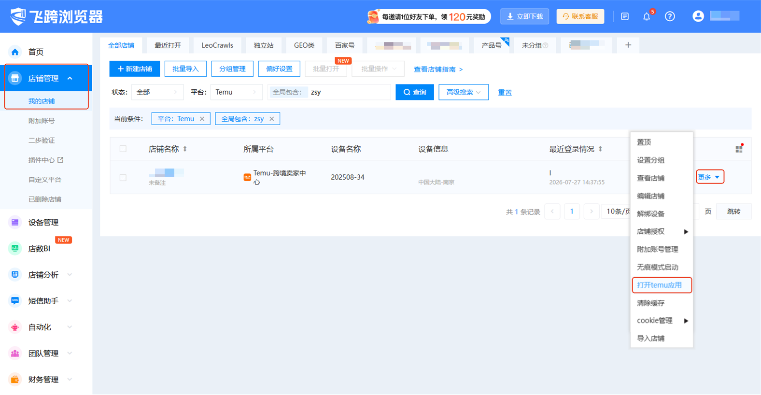Click the 团队管理 team icon
The image size is (761, 395).
click(x=15, y=353)
